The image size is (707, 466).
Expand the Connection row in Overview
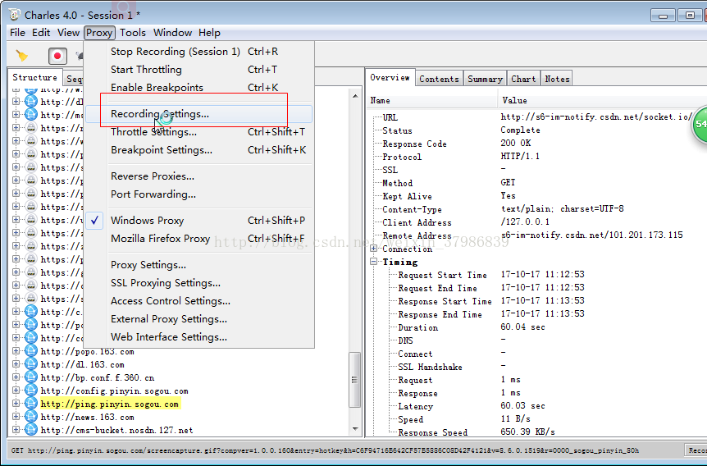pyautogui.click(x=373, y=248)
